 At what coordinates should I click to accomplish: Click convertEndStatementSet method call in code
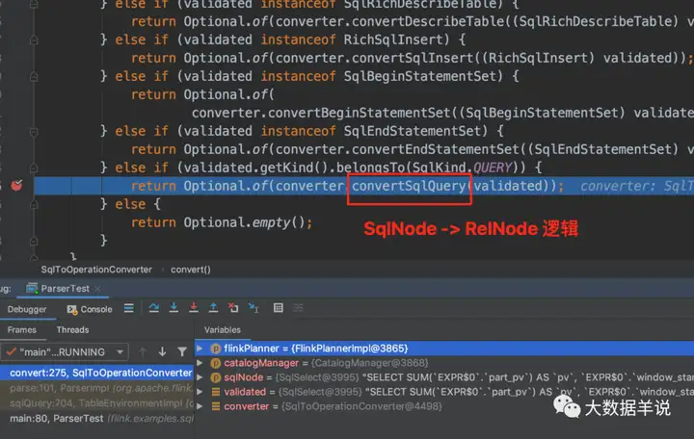pyautogui.click(x=436, y=149)
